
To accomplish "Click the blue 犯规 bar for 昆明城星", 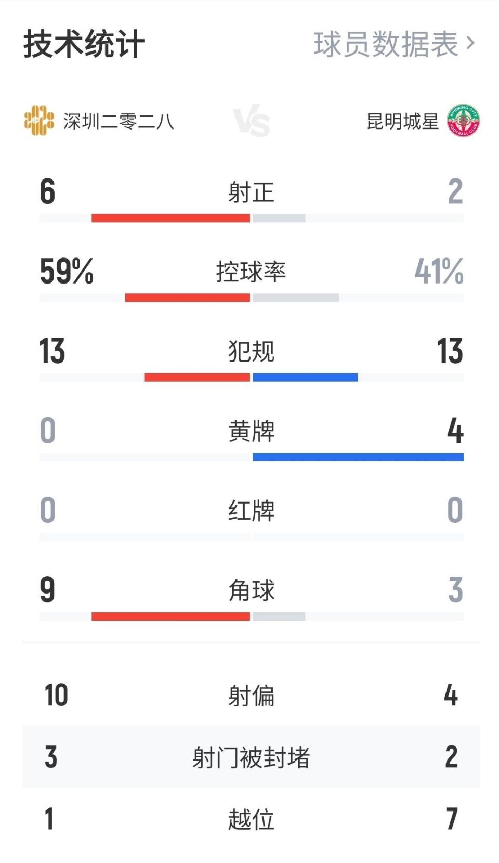I will click(305, 377).
